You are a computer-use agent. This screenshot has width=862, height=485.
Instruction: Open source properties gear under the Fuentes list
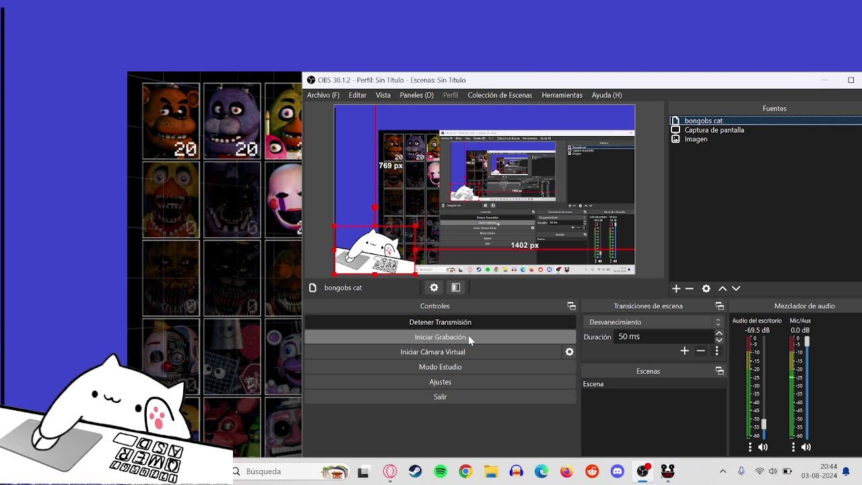[x=706, y=288]
